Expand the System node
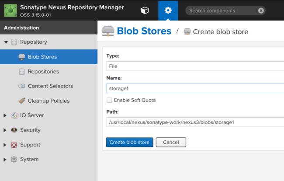This screenshot has height=181, width=284. [5, 160]
